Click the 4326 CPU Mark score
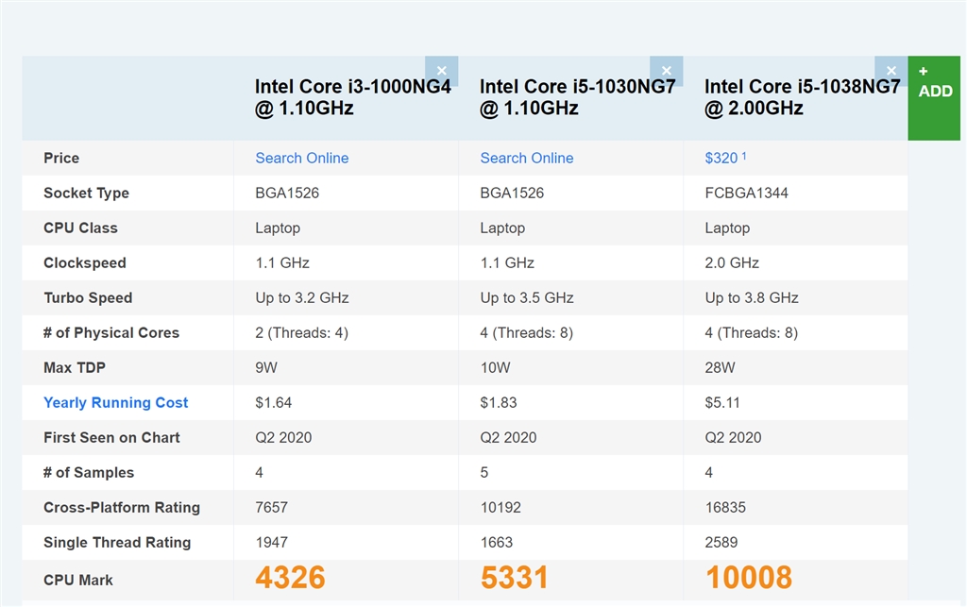 290,578
